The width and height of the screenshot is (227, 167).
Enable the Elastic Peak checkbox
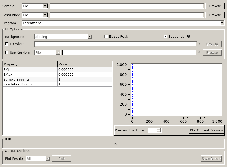106,37
